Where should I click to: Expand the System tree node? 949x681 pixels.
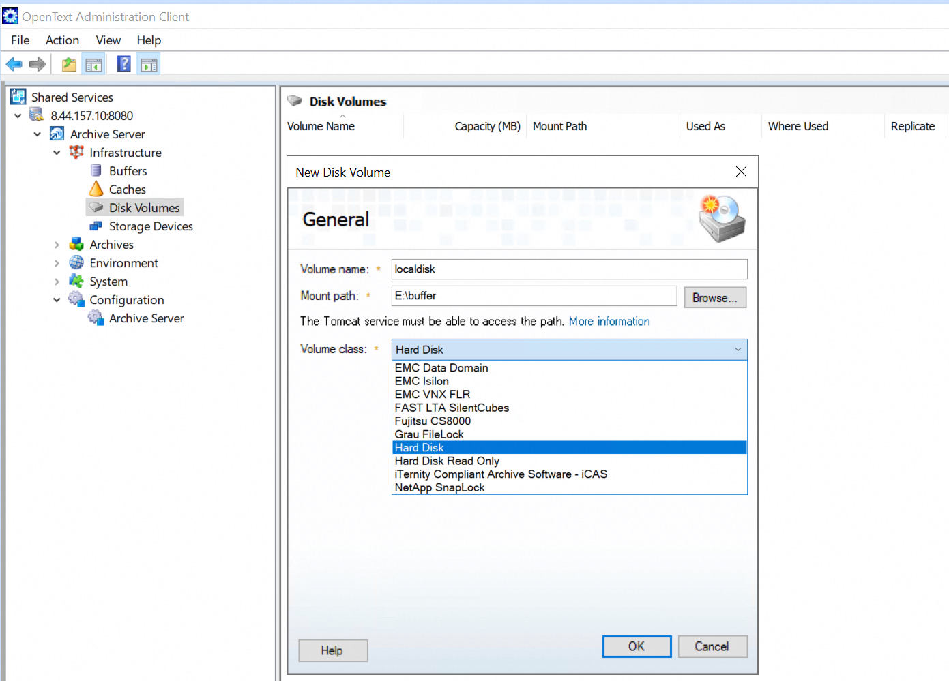coord(57,282)
